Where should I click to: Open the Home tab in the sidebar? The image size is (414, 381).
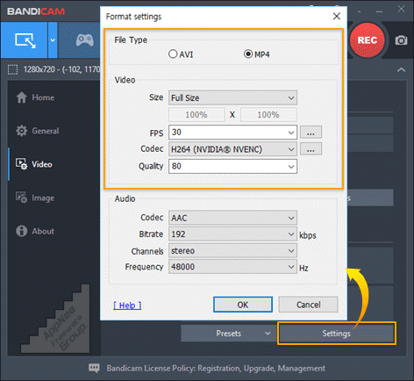pos(43,97)
